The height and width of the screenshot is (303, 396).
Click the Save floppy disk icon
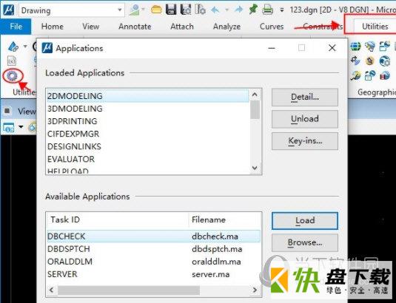click(171, 10)
